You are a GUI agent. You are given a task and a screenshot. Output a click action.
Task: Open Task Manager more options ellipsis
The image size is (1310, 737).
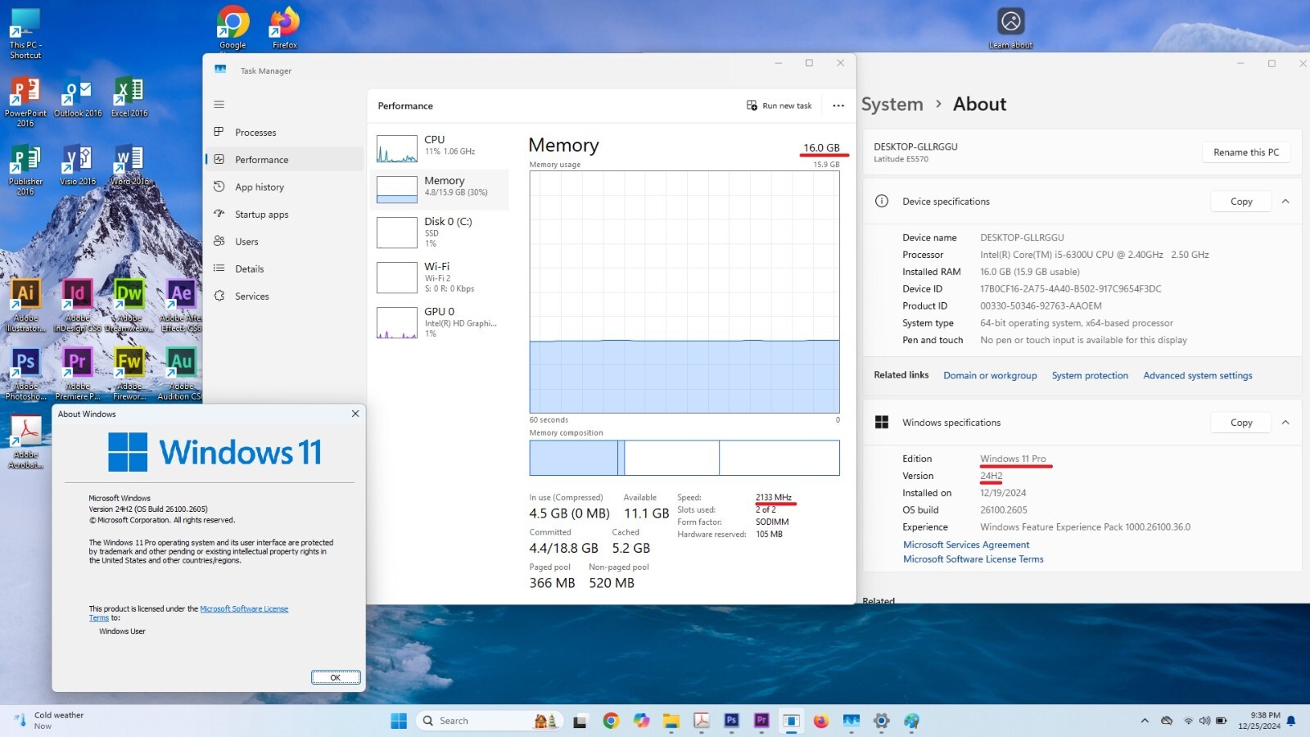coord(838,106)
